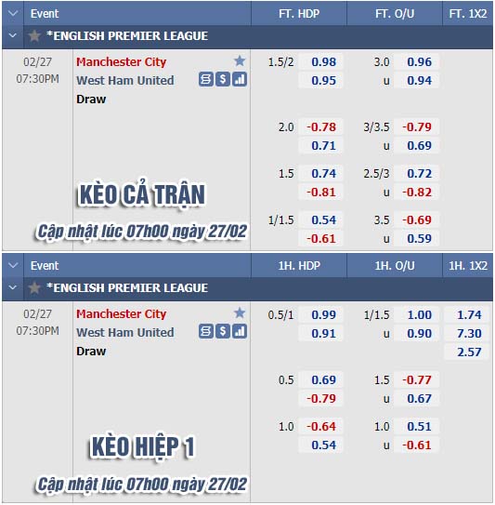495x505 pixels.
Task: Collapse the bottom Event header chevron
Action: [13, 266]
